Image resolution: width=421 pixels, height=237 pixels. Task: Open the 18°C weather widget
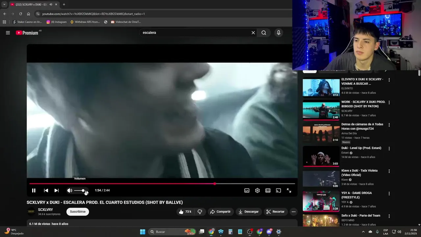[14, 232]
